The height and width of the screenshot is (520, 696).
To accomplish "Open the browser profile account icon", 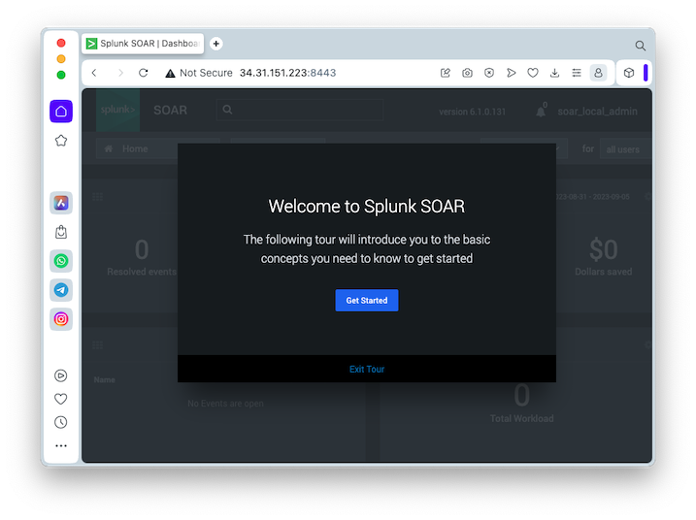I will tap(598, 73).
